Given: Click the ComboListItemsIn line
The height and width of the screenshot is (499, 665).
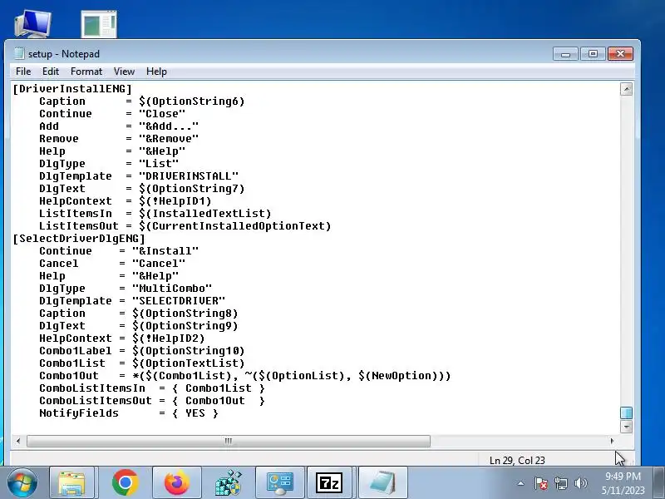Looking at the screenshot, I should [152, 388].
